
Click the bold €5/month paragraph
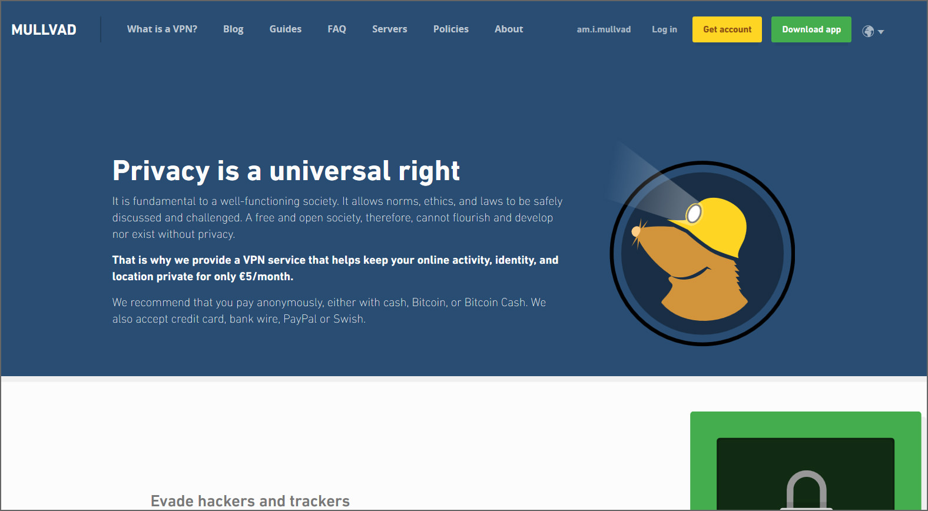336,268
